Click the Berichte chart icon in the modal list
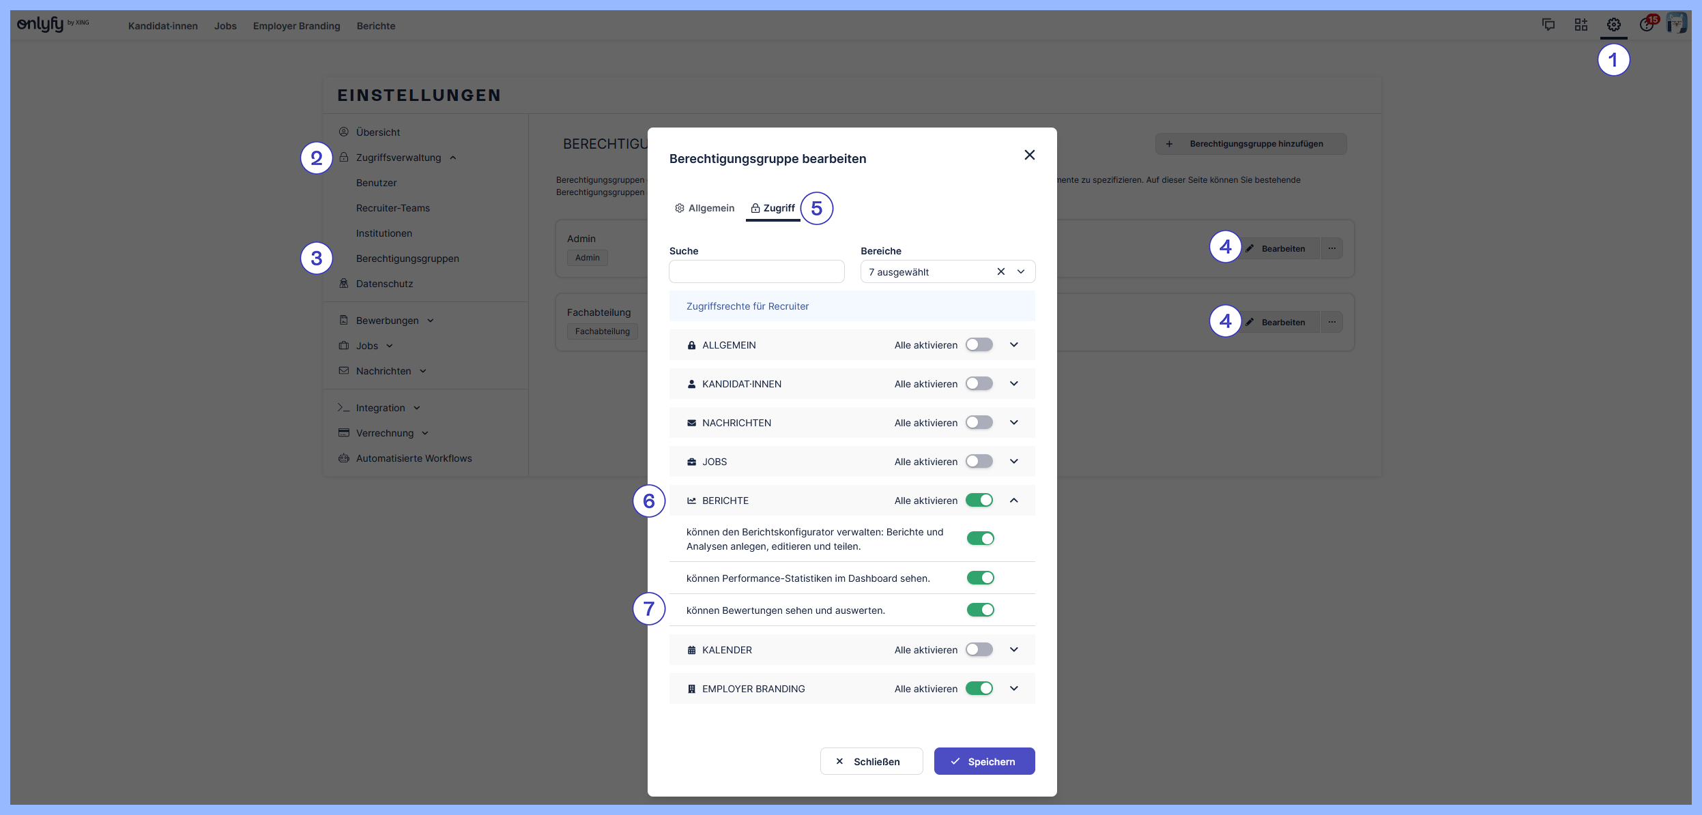Screen dimensions: 1702x815 pyautogui.click(x=692, y=500)
